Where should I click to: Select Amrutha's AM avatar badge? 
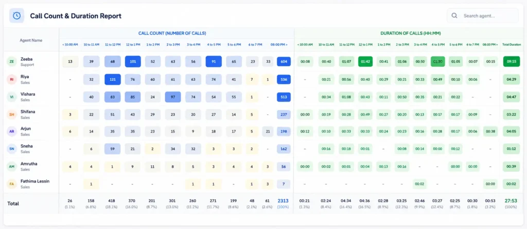pos(12,167)
